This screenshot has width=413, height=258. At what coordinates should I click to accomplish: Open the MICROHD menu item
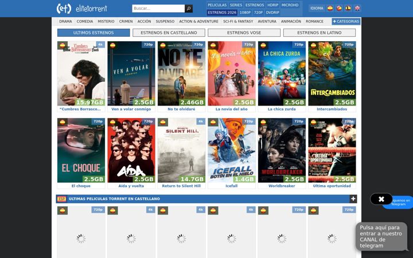pos(290,5)
